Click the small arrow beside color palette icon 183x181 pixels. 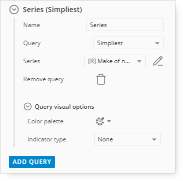coord(109,121)
